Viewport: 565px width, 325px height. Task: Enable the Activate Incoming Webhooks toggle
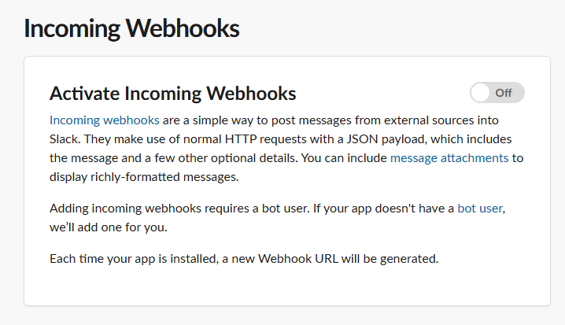[497, 93]
